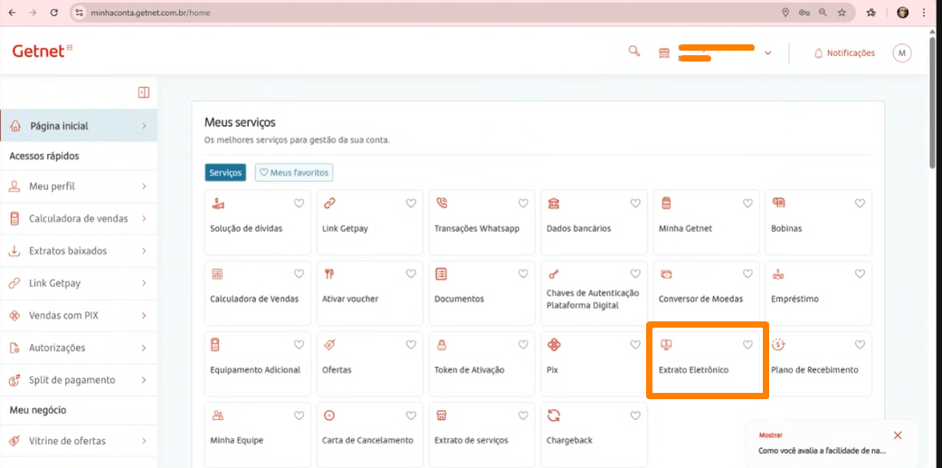The width and height of the screenshot is (942, 468).
Task: Click the Token de Ativação icon
Action: (442, 345)
